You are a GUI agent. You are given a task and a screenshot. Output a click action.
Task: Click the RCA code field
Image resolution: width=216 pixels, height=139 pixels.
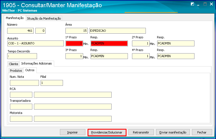pos(21,95)
